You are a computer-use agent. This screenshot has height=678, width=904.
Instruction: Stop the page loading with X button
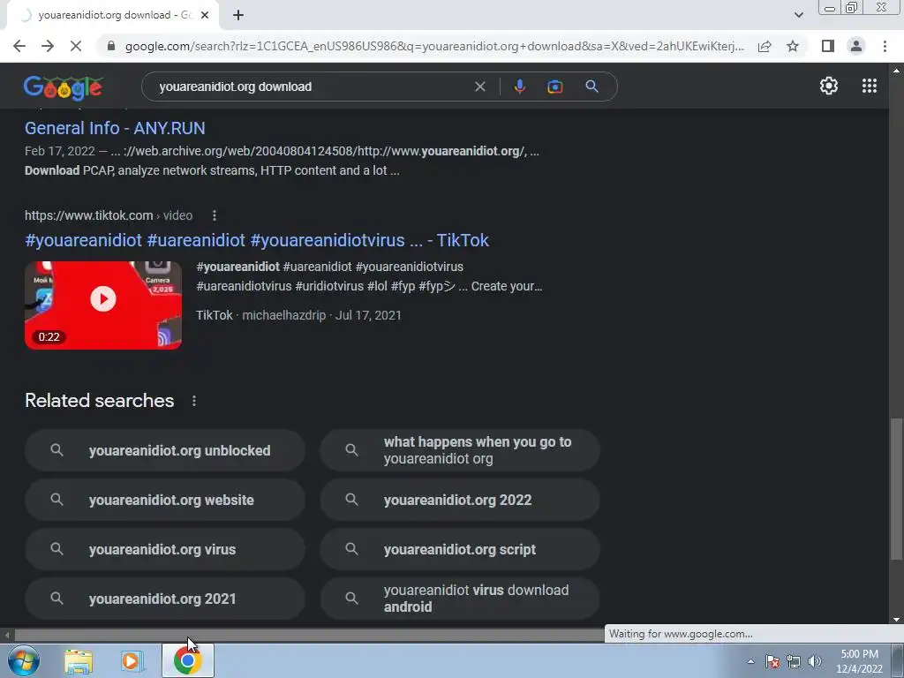[x=76, y=46]
